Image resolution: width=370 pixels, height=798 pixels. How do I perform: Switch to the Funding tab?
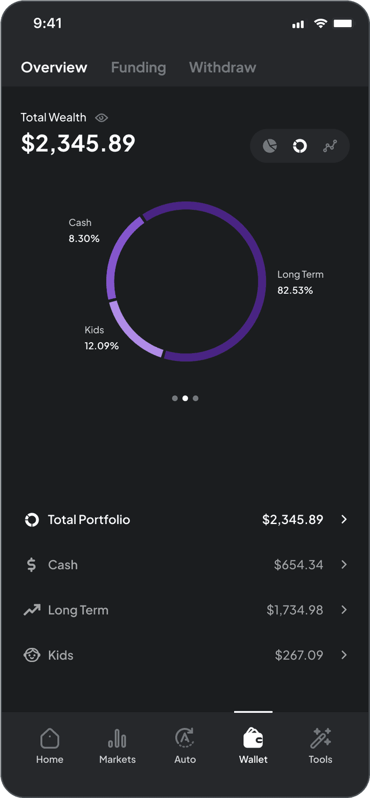[138, 67]
